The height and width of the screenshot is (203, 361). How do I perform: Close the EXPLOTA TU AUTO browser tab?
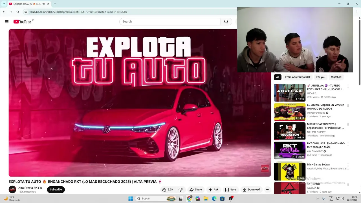[x=48, y=4]
